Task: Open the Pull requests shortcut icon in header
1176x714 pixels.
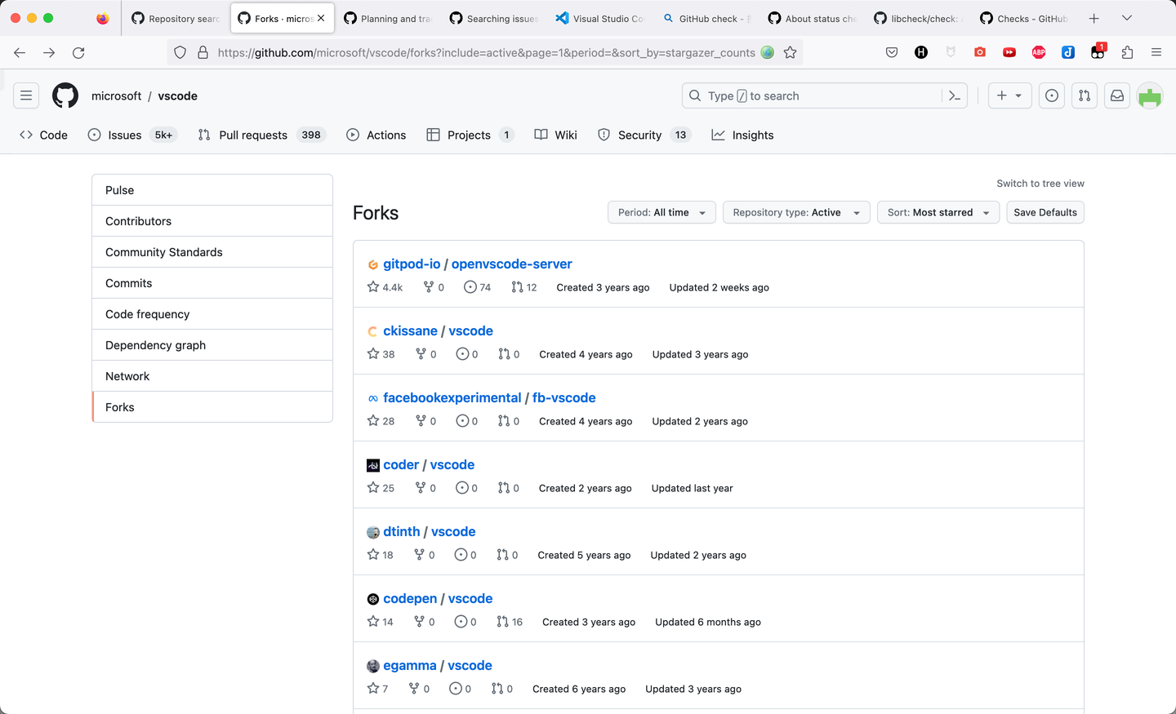Action: pyautogui.click(x=1085, y=95)
